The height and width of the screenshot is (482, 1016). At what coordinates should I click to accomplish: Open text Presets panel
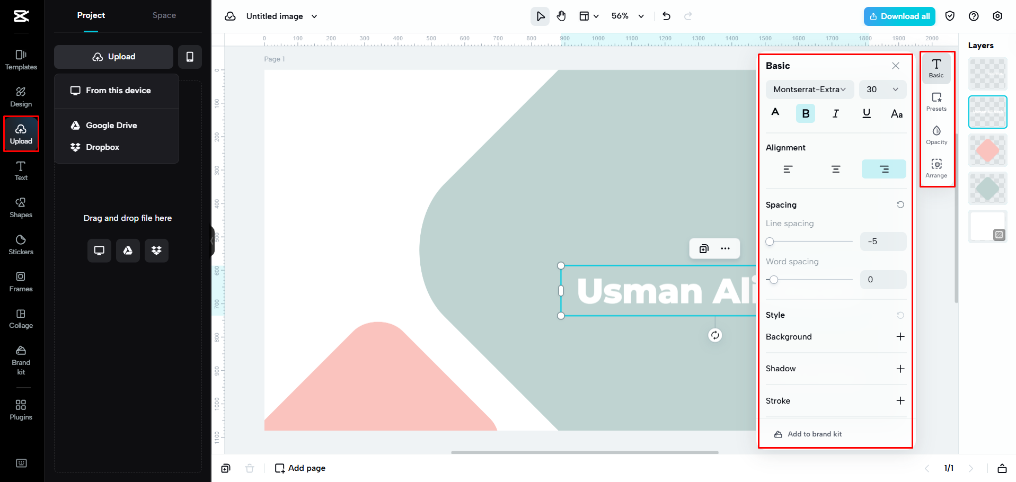pyautogui.click(x=937, y=102)
